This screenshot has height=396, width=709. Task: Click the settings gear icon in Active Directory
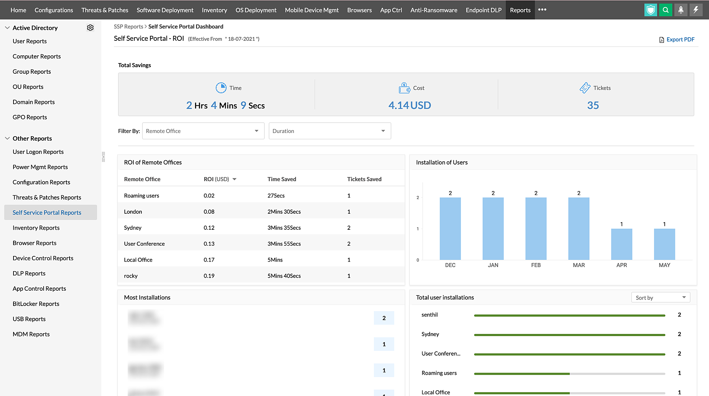(x=90, y=28)
